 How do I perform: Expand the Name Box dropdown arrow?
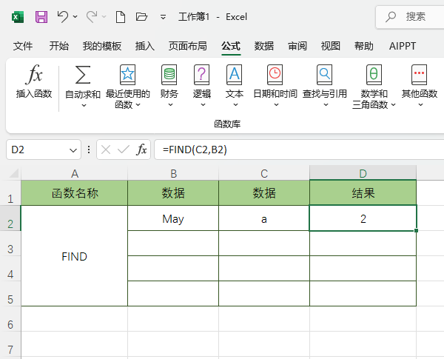click(x=73, y=150)
